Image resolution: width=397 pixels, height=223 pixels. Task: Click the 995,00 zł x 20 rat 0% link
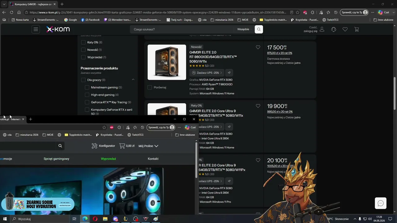(x=280, y=112)
